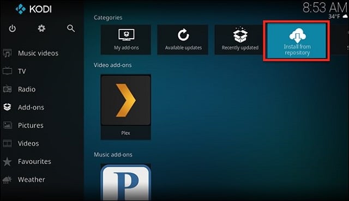Click the power icon in sidebar
The image size is (349, 201).
coord(13,28)
